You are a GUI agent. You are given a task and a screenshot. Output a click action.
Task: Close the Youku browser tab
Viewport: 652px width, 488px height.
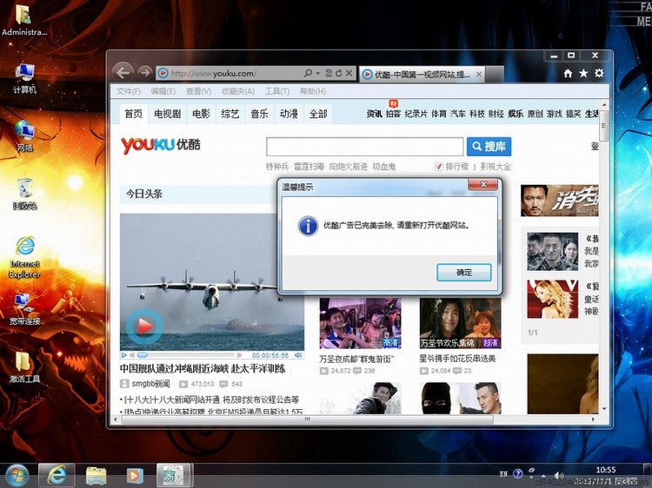pos(479,75)
